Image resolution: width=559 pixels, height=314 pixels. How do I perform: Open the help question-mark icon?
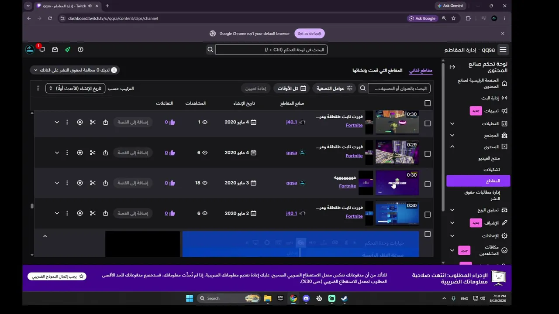click(x=80, y=50)
